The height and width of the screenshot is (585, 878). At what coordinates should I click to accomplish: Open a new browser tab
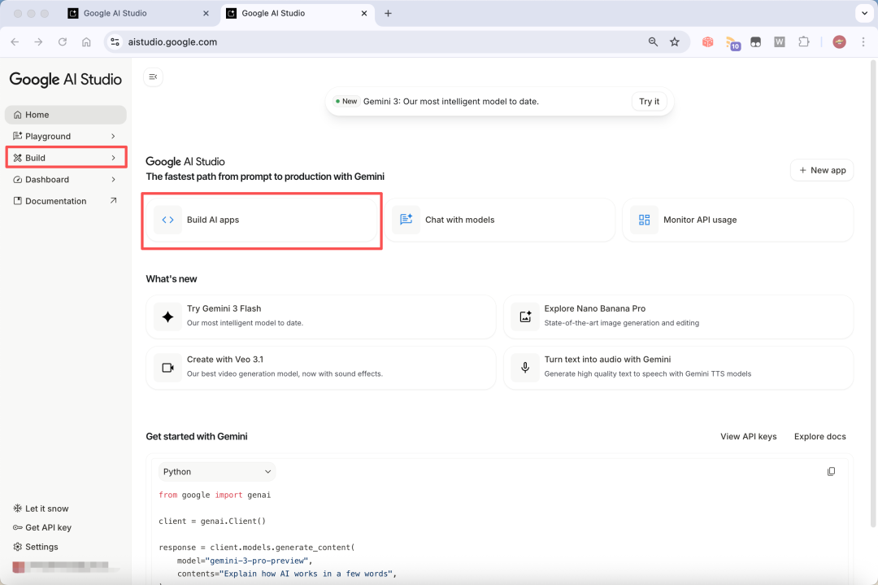click(x=388, y=14)
